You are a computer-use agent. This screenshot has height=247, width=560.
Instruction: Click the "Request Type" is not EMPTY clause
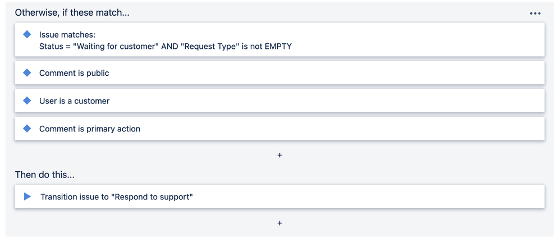click(x=236, y=46)
